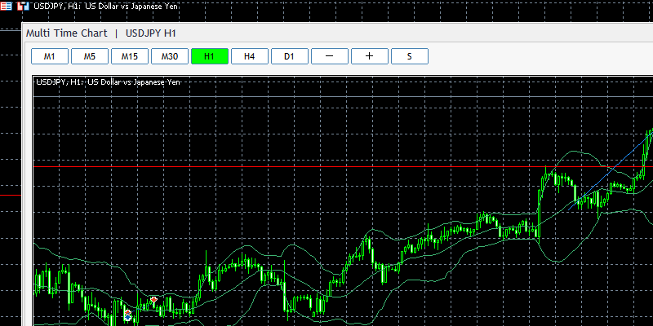Select the grey horizontal line near chart top
This screenshot has height=326, width=653.
point(343,96)
